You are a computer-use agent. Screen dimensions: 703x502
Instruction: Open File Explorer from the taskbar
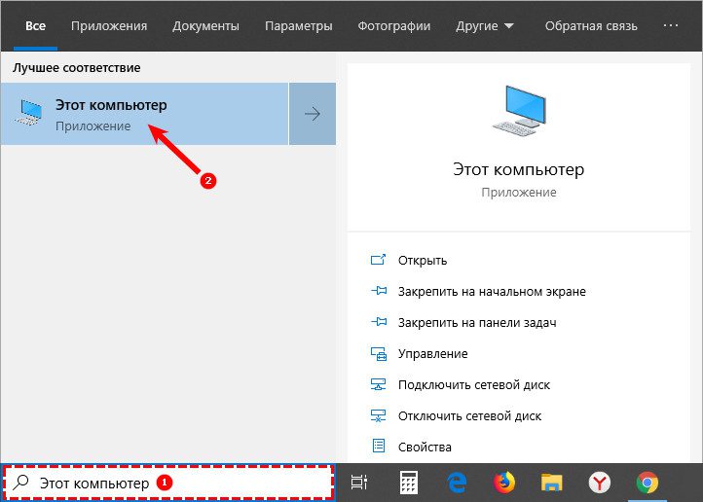pos(551,484)
